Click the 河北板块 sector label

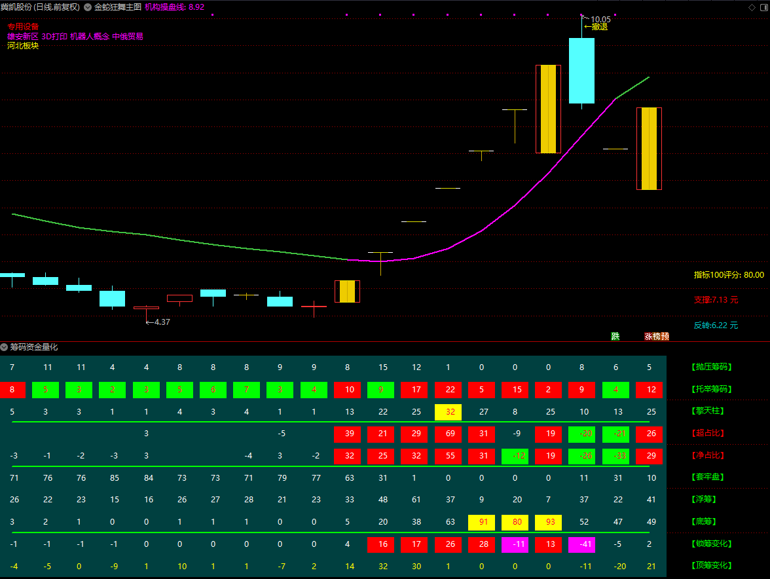pyautogui.click(x=23, y=46)
